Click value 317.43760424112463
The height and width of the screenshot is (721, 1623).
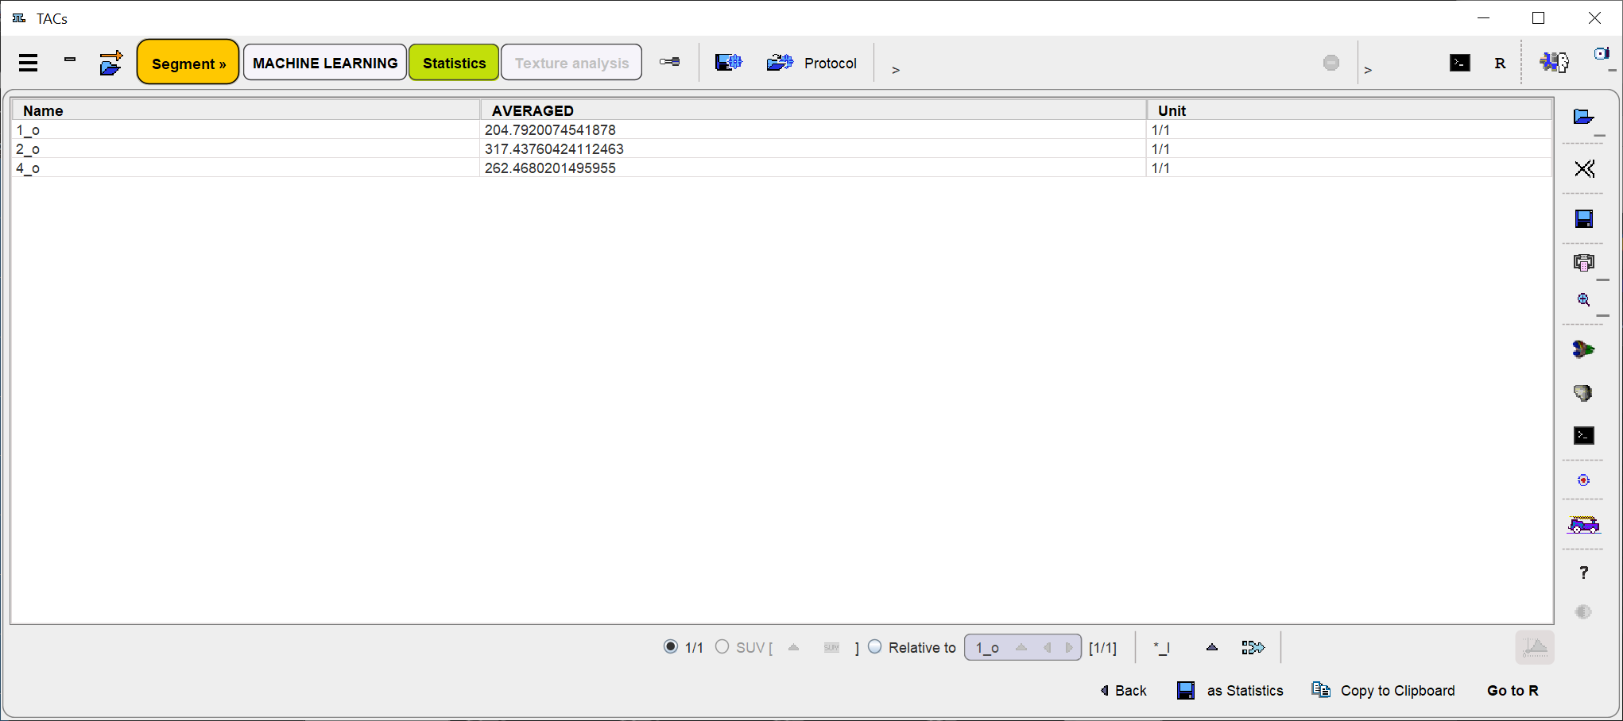pyautogui.click(x=554, y=148)
